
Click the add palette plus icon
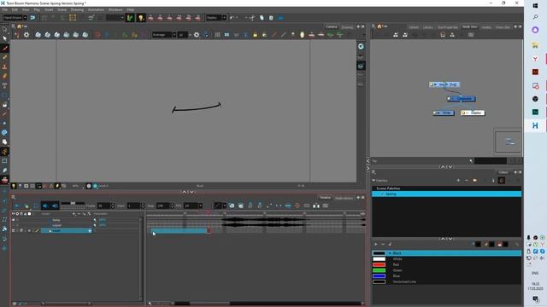point(458,180)
